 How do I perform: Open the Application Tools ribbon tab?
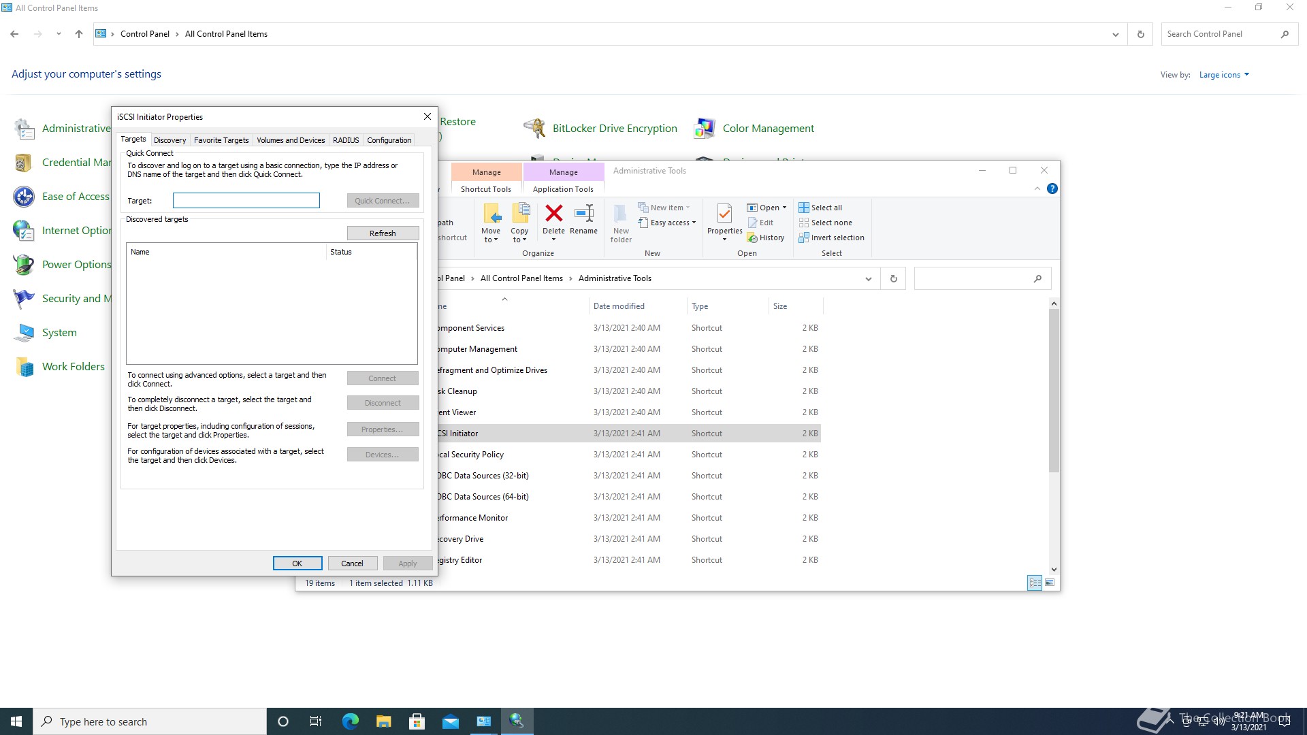563,189
